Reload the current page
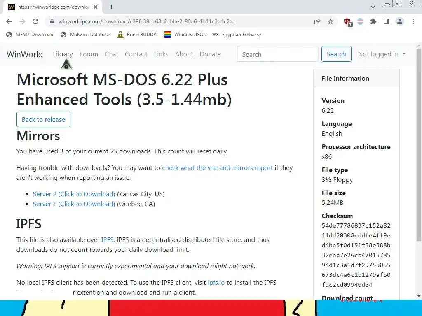Viewport: 422px width, 316px height. click(x=35, y=21)
